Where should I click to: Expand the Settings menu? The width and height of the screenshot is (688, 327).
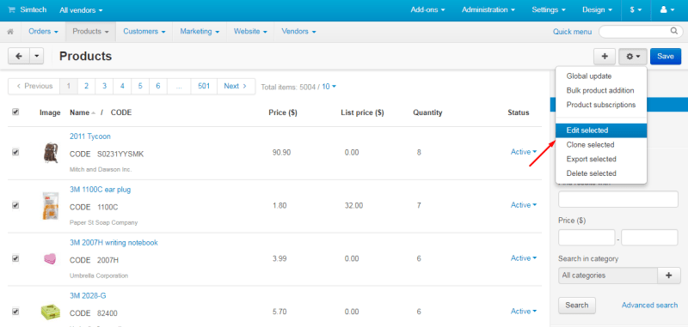pos(549,9)
